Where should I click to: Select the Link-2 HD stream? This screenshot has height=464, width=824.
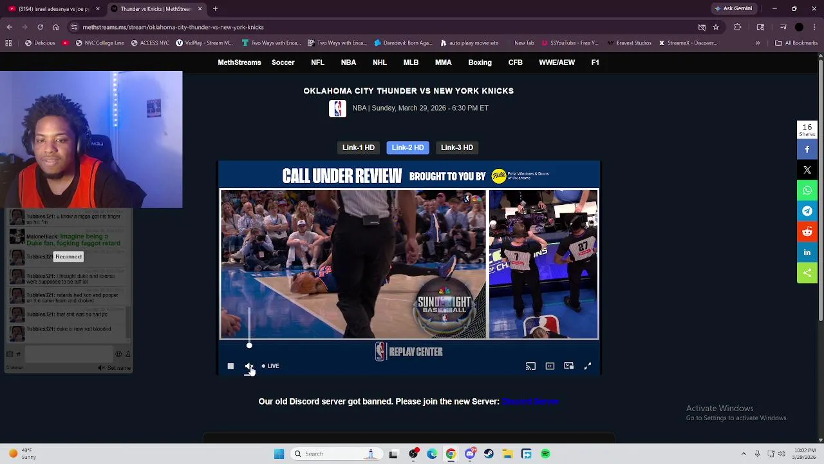click(407, 148)
